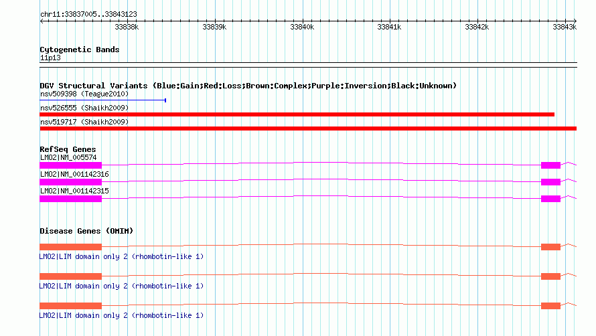The width and height of the screenshot is (596, 336).
Task: Click the Disease Genes (OMIM) track title
Action: [x=86, y=231]
